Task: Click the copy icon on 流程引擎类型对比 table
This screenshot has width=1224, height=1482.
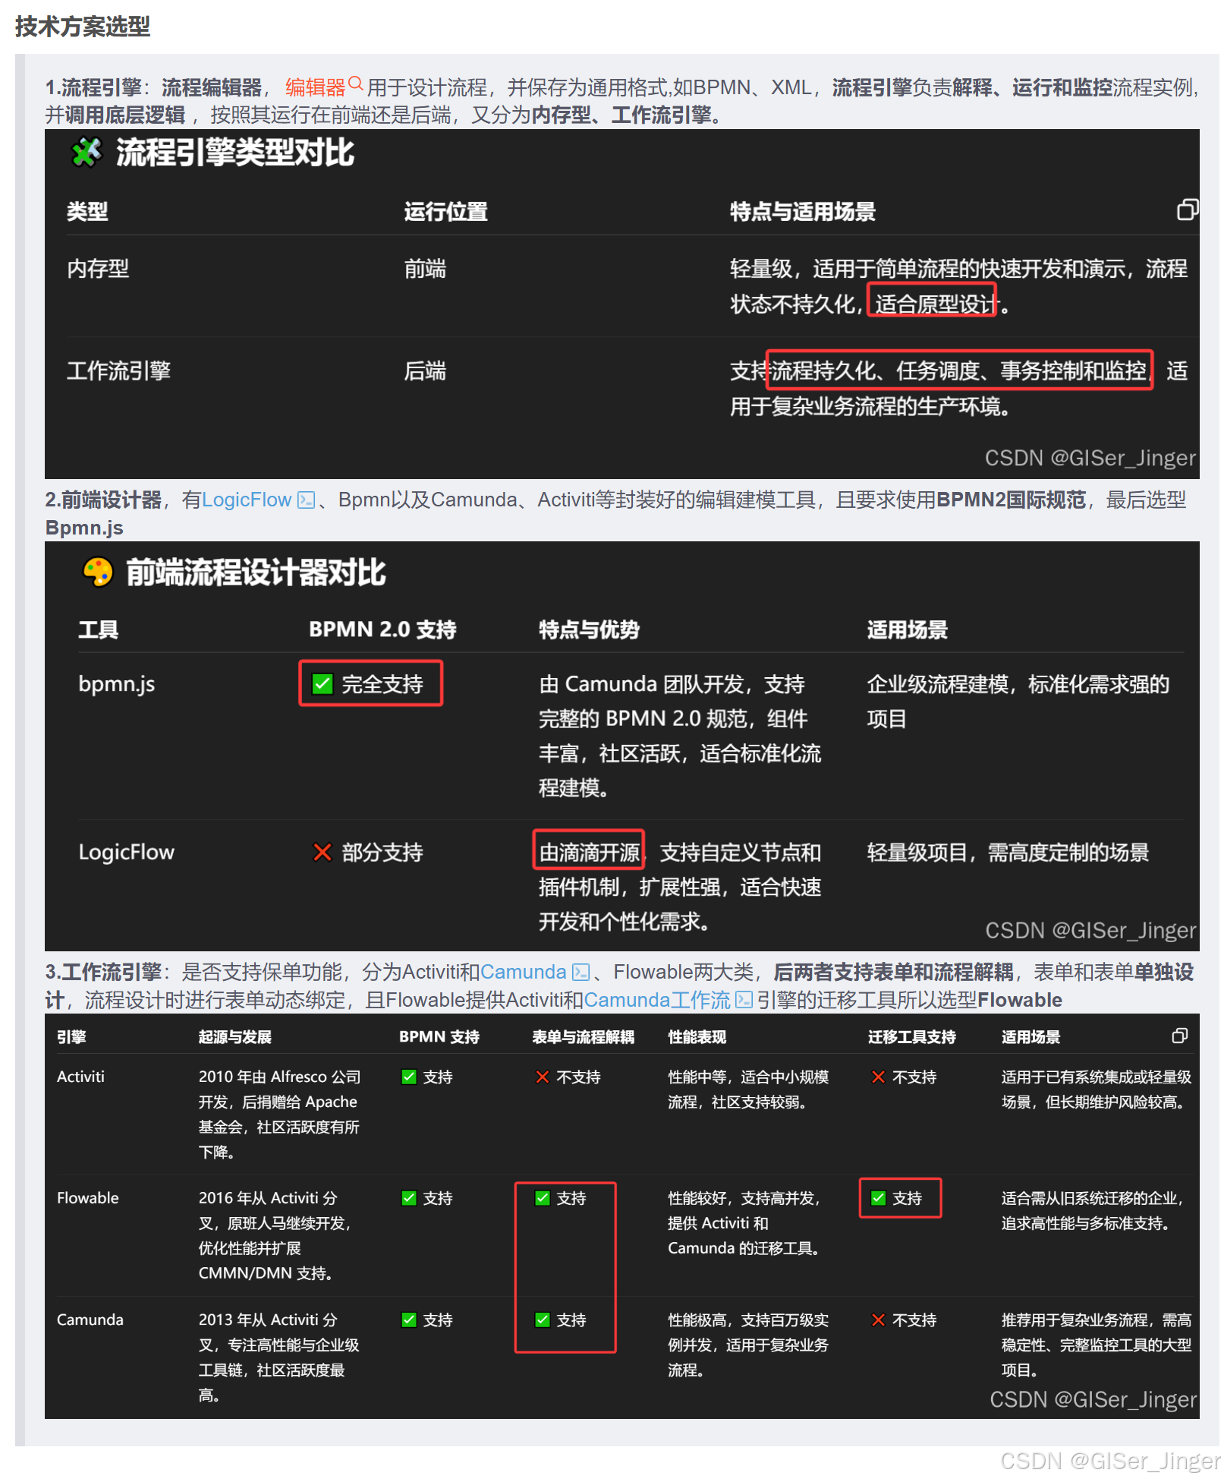Action: point(1187,210)
